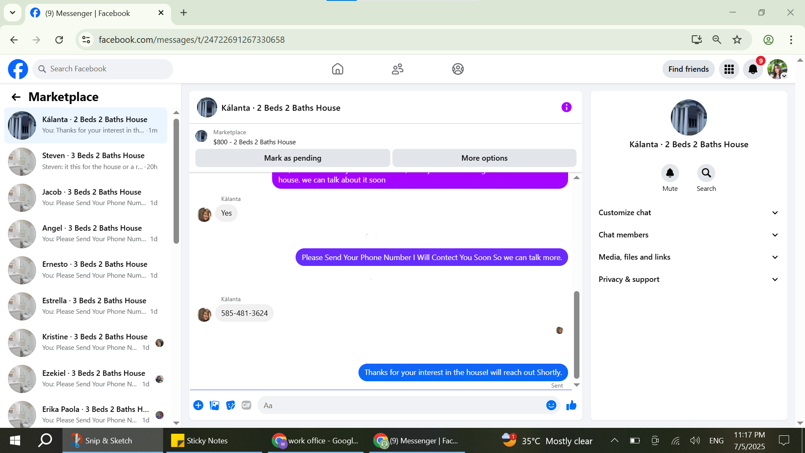Screen dimensions: 805x453
Task: Open Facebook notifications bell
Action: point(753,69)
